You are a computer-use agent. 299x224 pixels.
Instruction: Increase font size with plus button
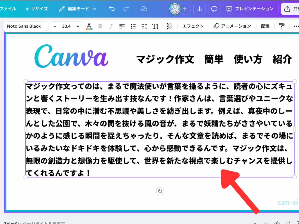point(78,26)
